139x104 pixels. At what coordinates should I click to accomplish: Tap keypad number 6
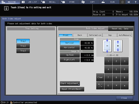pyautogui.click(x=124, y=69)
